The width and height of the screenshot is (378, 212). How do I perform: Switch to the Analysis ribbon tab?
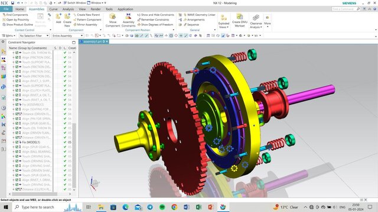tap(68, 9)
